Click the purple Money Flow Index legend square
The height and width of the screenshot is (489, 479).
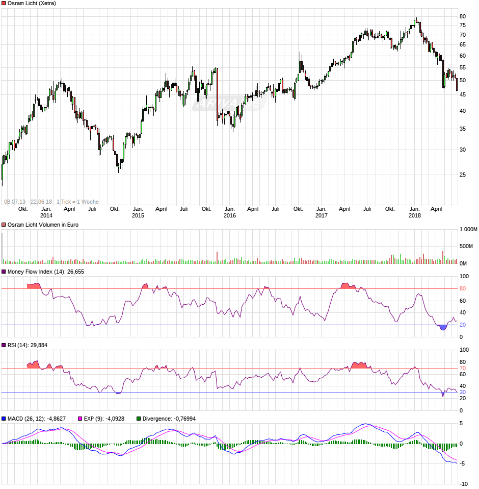point(4,272)
